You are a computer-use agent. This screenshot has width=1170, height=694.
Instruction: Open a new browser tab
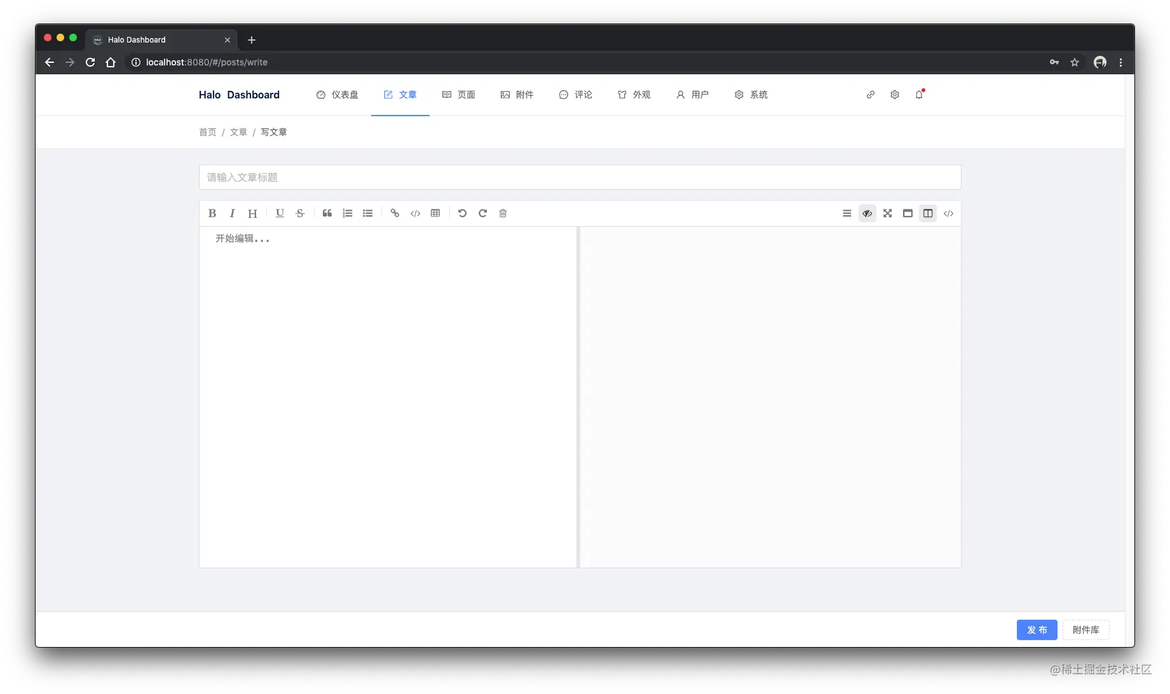[x=252, y=40]
